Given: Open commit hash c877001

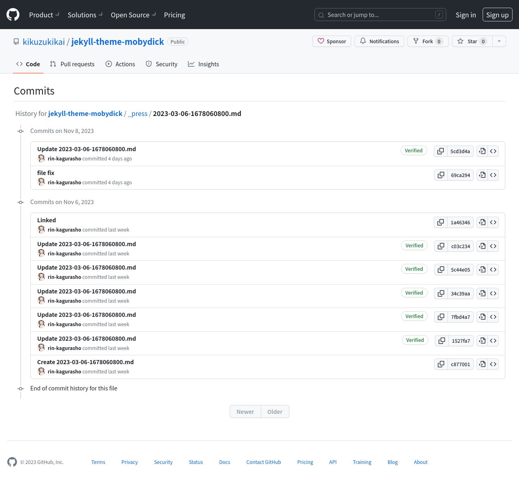Looking at the screenshot, I should [x=460, y=364].
